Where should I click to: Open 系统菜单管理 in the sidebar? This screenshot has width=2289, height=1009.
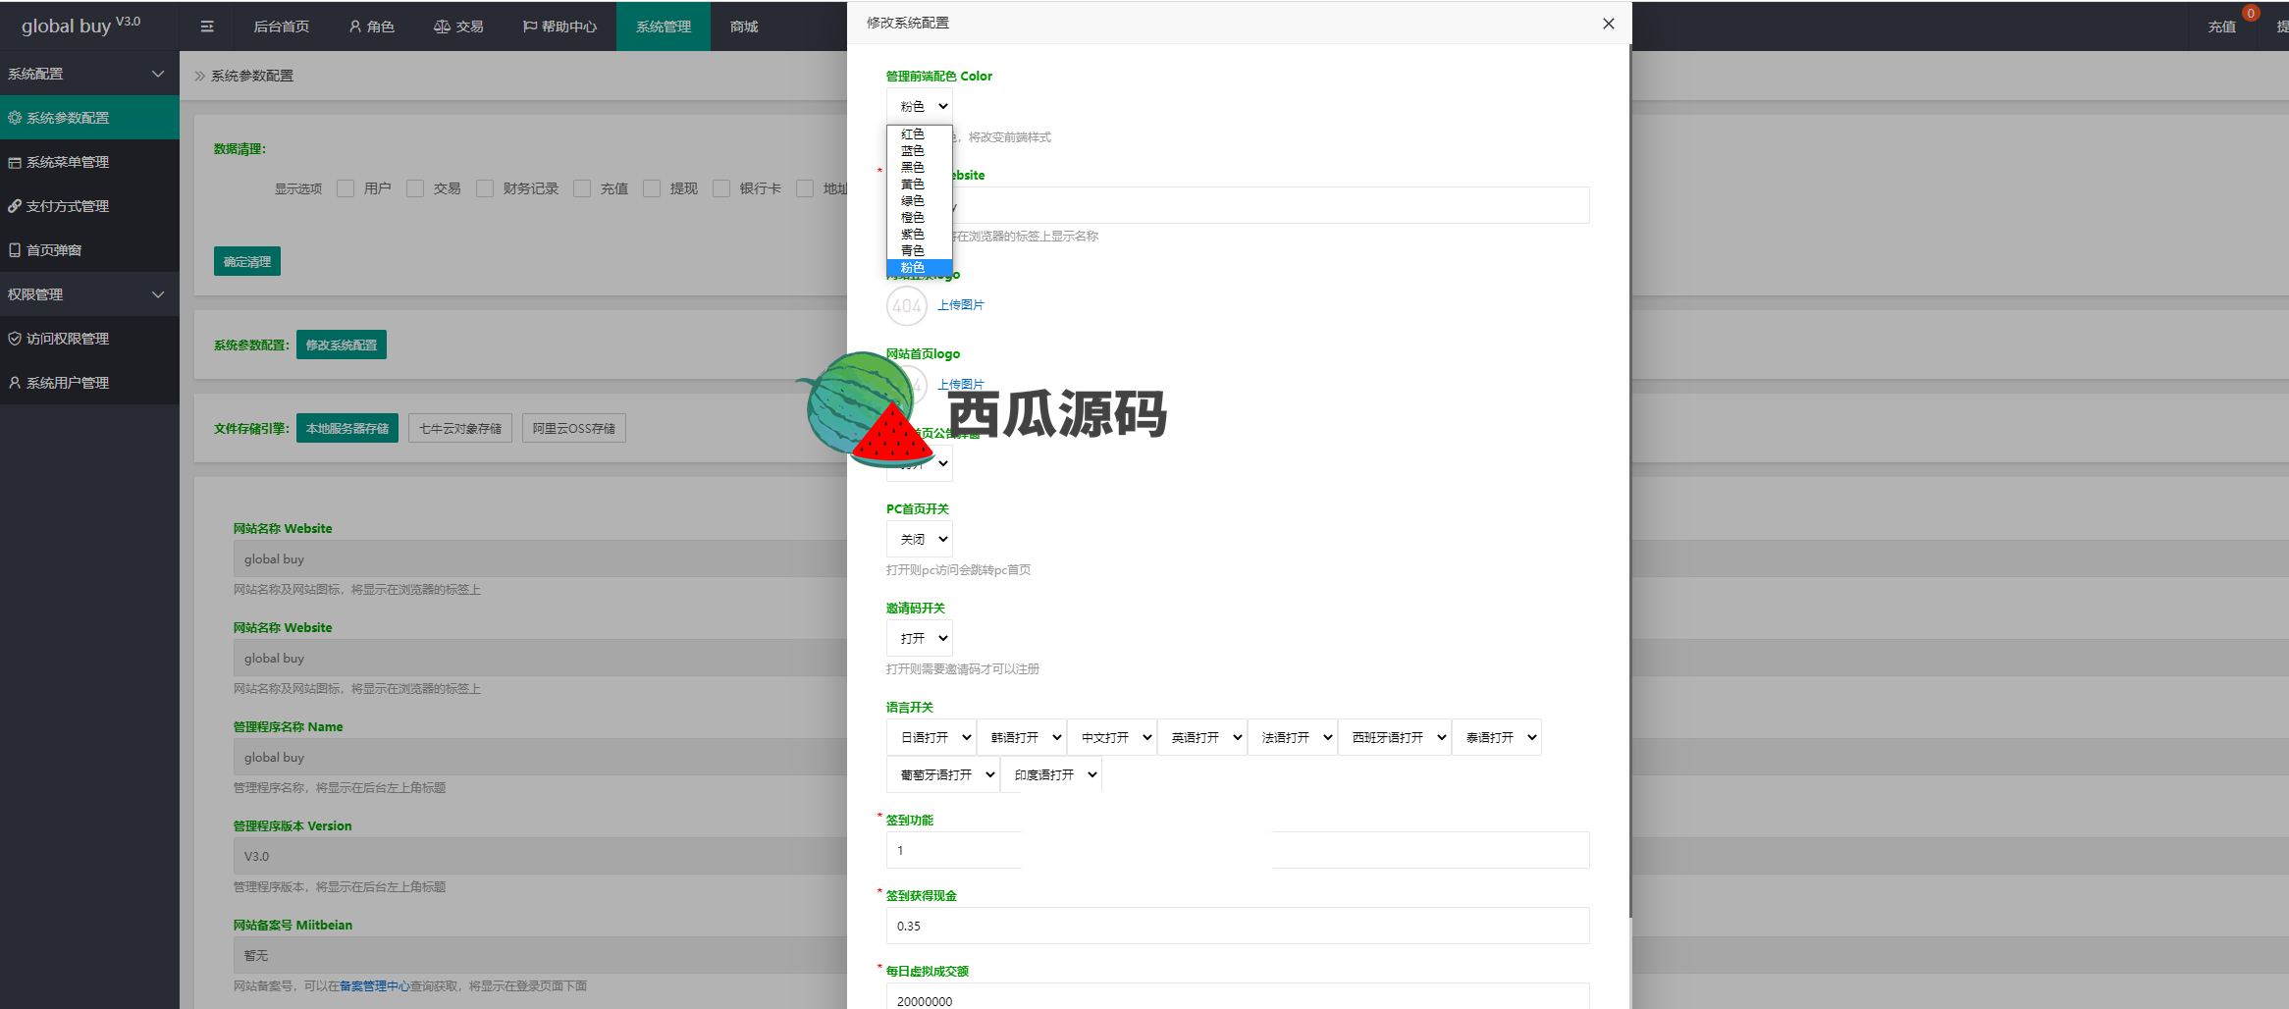89,162
